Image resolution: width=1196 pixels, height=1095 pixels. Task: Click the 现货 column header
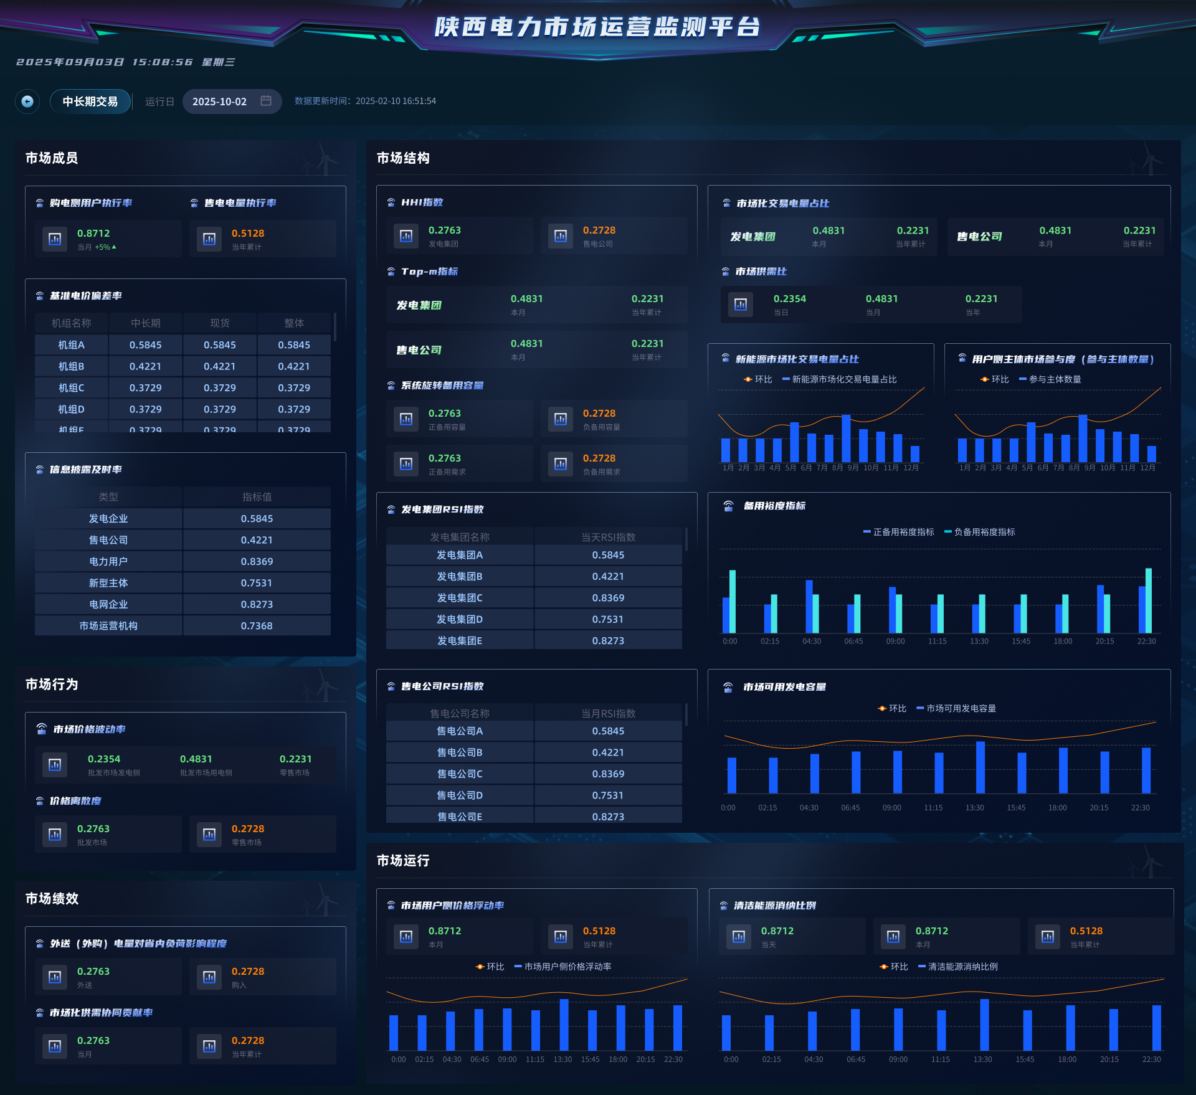pyautogui.click(x=220, y=323)
